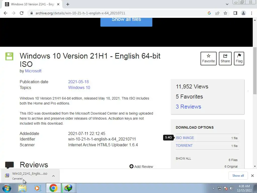Click the padlock site info icon
Screen dimensions: 257x193
[x=32, y=13]
